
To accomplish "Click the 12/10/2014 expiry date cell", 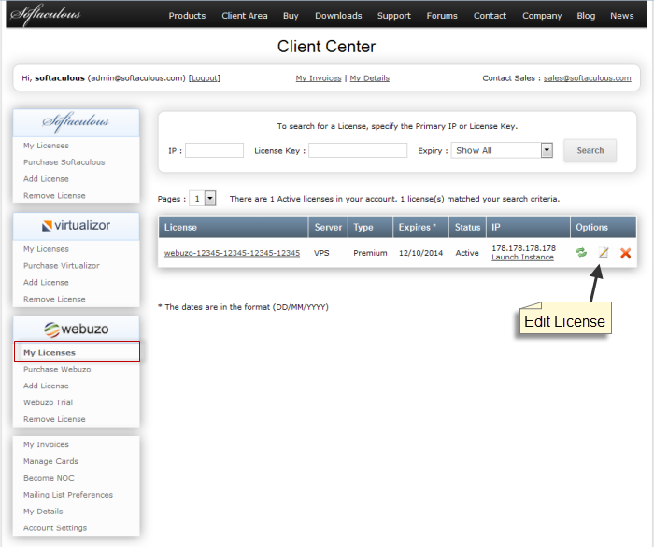I will tap(420, 253).
